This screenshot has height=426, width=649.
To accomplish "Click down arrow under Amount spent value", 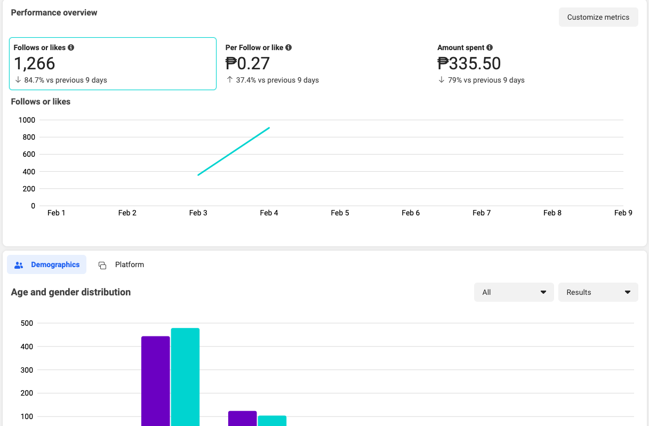I will [442, 80].
